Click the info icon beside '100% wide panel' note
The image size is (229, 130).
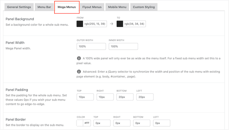tap(79, 58)
